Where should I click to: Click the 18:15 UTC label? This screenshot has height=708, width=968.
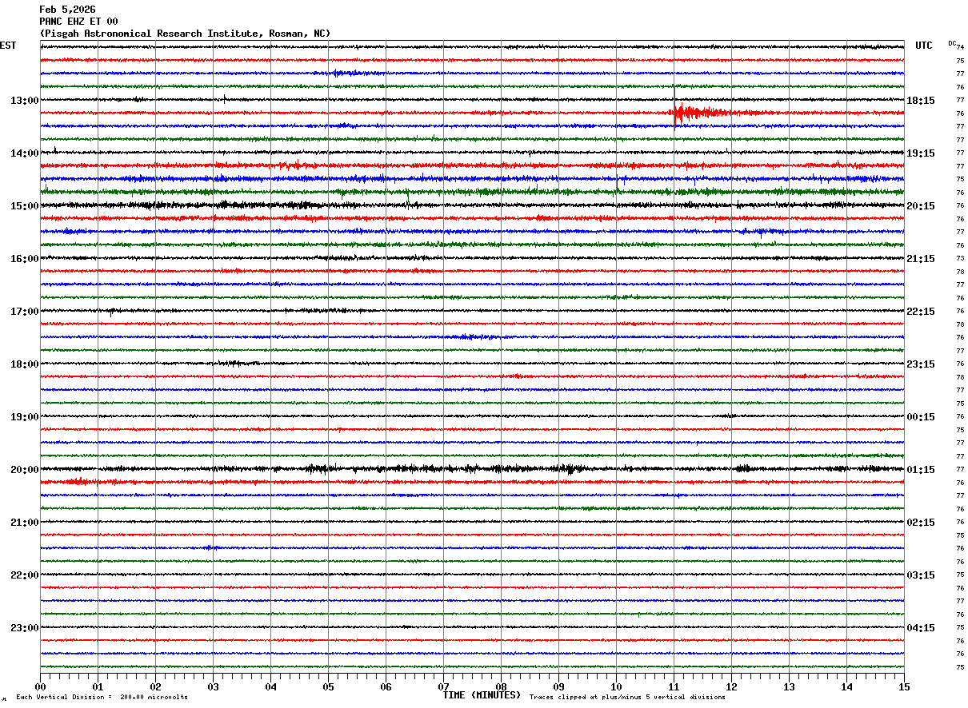[x=921, y=101]
